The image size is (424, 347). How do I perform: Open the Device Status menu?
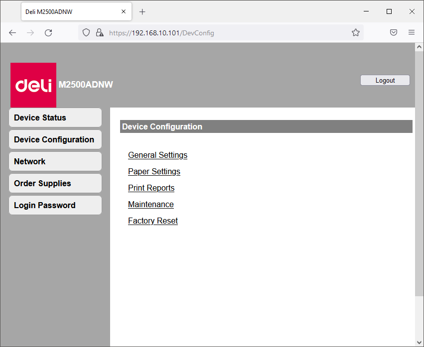pyautogui.click(x=55, y=117)
